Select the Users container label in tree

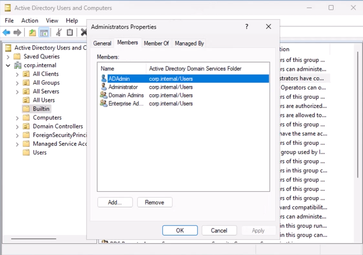[x=40, y=153]
